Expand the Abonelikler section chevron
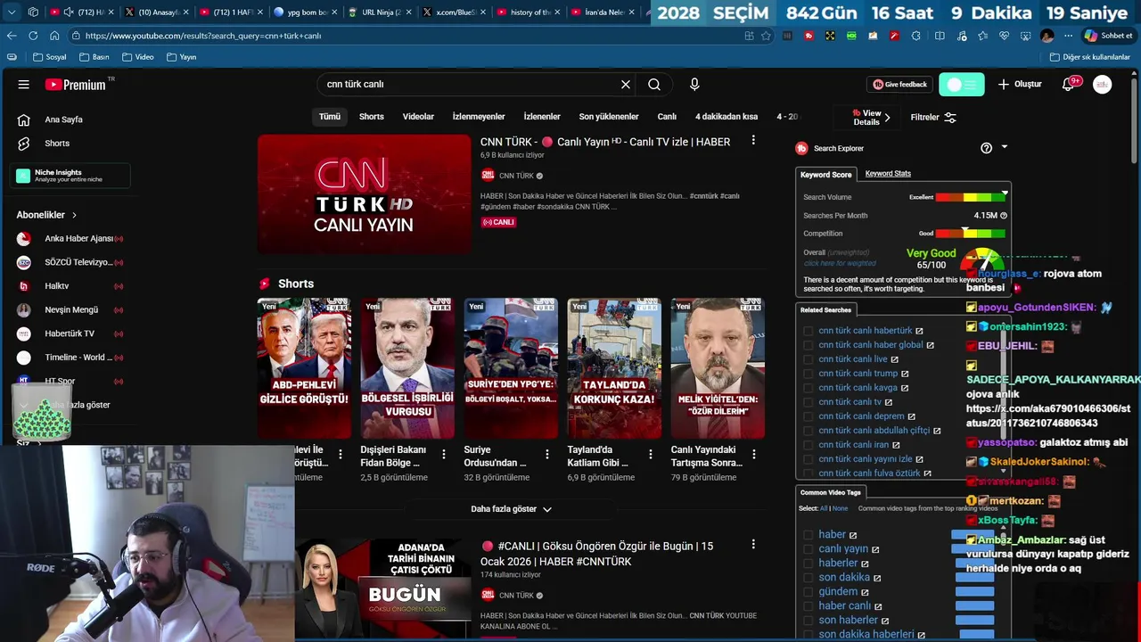1141x642 pixels. 74,215
